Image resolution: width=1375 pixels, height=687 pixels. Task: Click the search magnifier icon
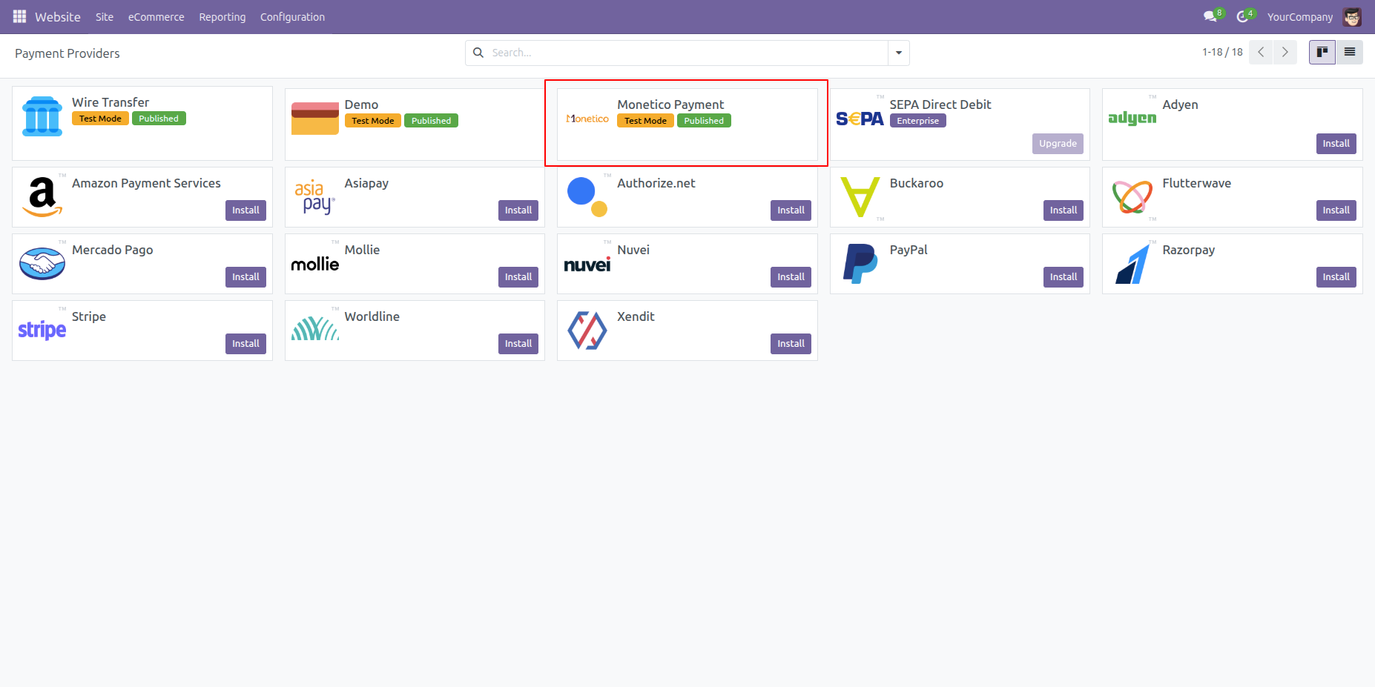pos(478,53)
